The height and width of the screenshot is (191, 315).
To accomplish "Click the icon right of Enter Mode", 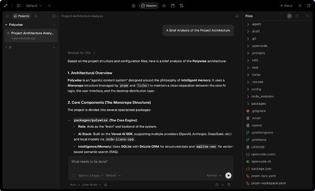I will click(x=105, y=185).
